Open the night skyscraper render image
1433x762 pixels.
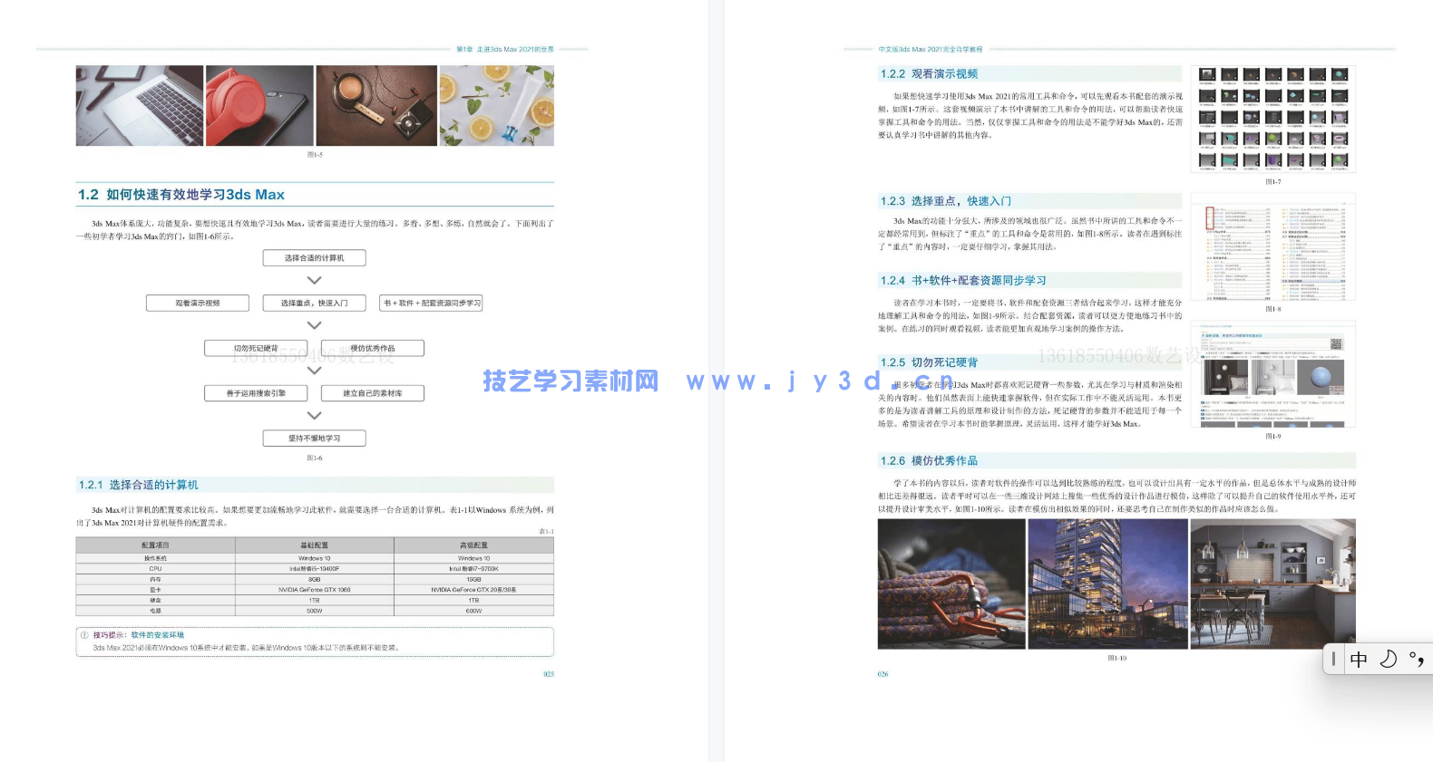(x=1107, y=584)
